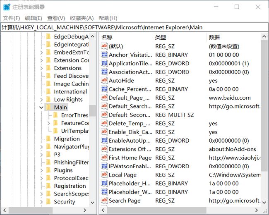Image resolution: width=269 pixels, height=215 pixels.
Task: Click the folder icon of the Security key
Action: 49,202
